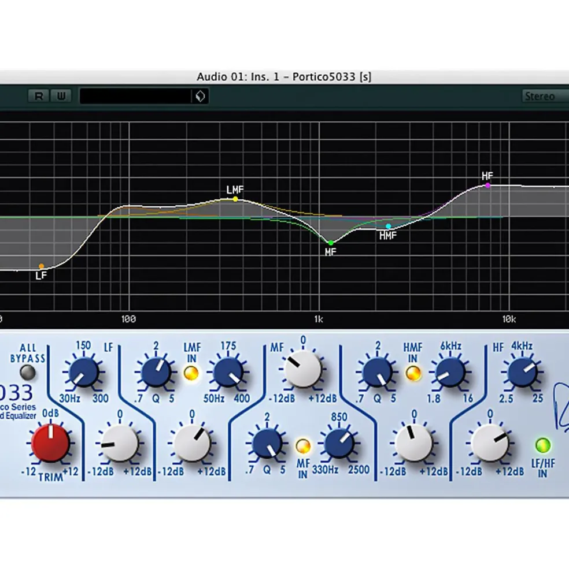Select the orange LF node on graph
Screen dimensions: 569x569
point(42,266)
